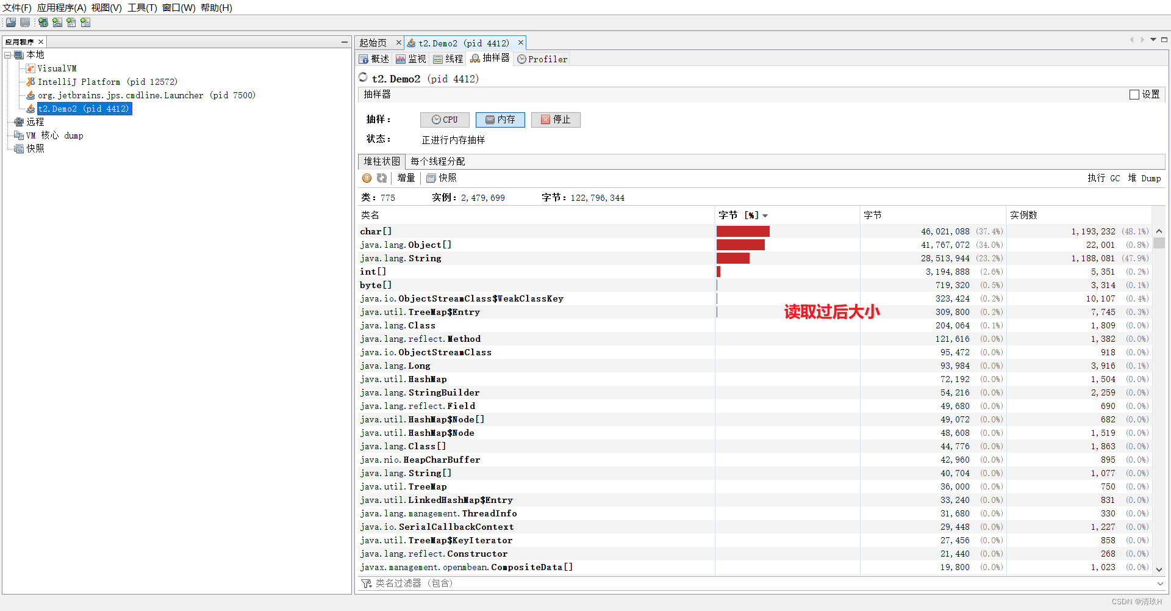
Task: Select the IntelliJ Platform (pid 12572) node
Action: click(x=107, y=82)
